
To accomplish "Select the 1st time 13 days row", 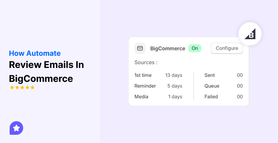I will 158,75.
